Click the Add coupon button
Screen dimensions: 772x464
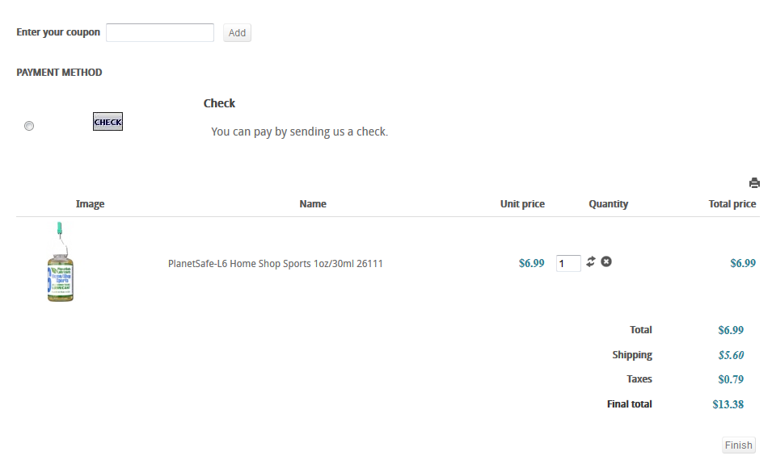[x=237, y=32]
